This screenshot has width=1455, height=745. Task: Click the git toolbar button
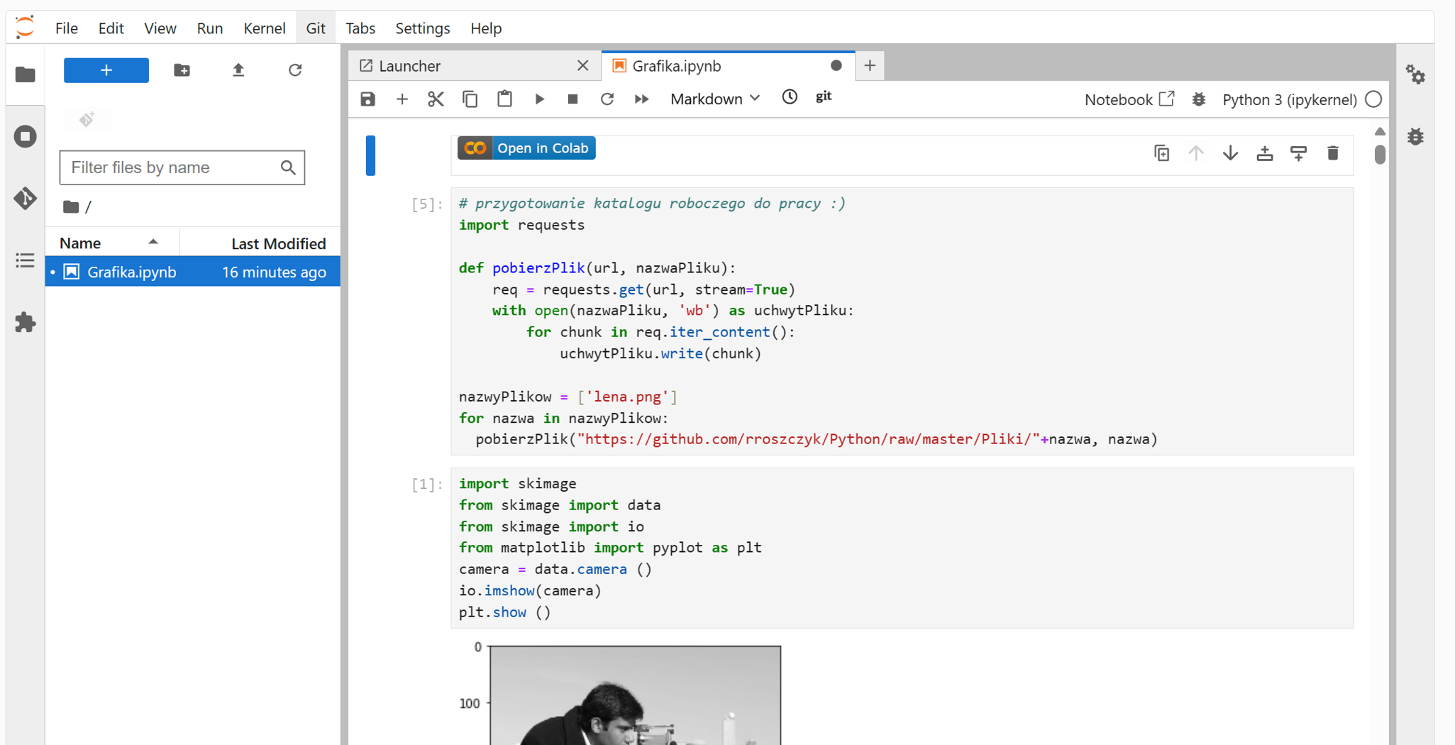(824, 96)
